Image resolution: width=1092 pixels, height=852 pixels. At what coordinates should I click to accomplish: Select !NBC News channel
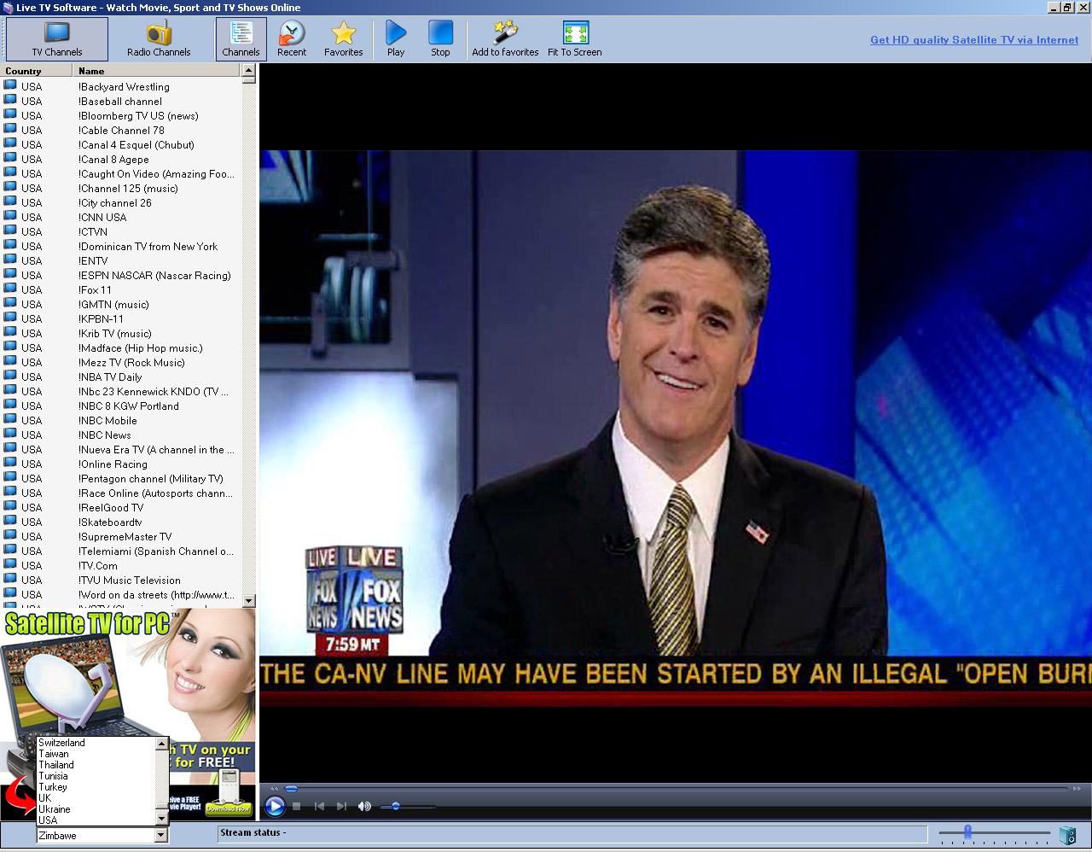pos(105,435)
